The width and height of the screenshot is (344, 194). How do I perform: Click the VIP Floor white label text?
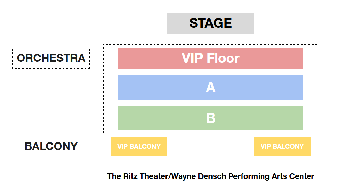[x=210, y=58]
